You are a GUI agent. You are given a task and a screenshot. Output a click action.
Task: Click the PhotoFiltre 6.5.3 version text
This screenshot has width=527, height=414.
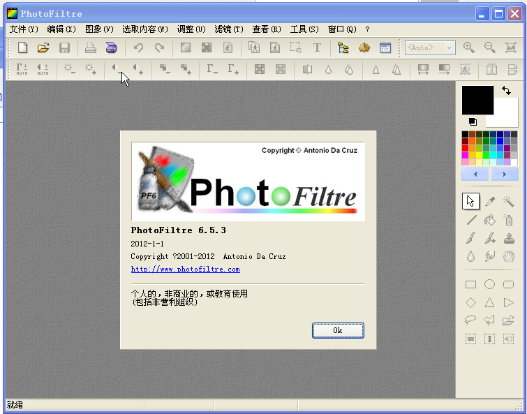(x=178, y=230)
